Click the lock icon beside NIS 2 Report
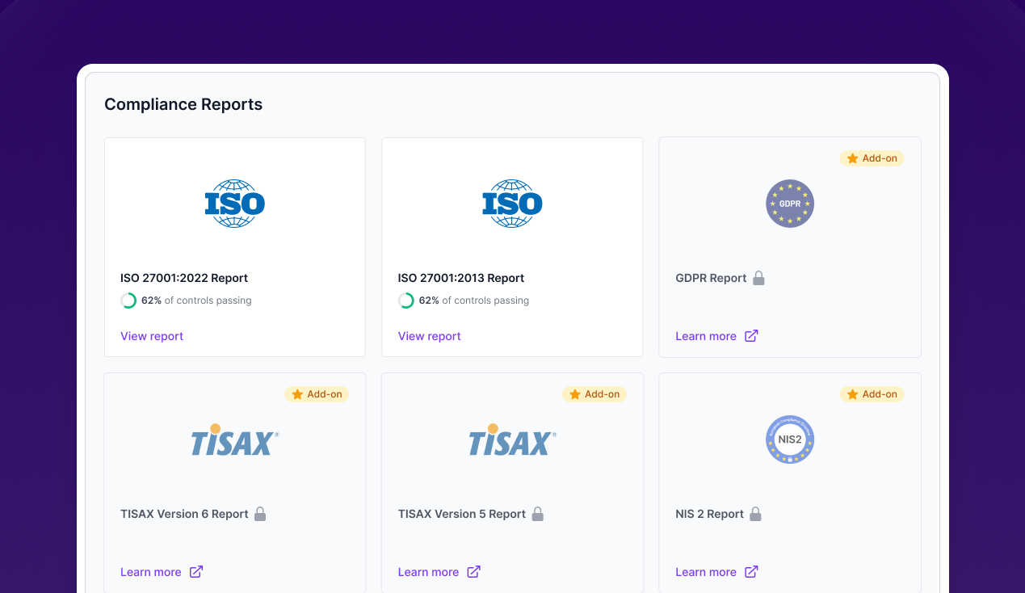Viewport: 1025px width, 593px height. click(756, 514)
